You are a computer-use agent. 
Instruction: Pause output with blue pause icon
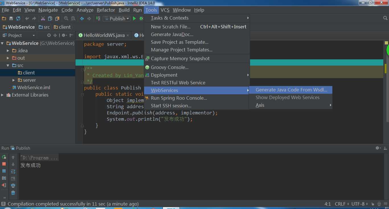point(4,171)
